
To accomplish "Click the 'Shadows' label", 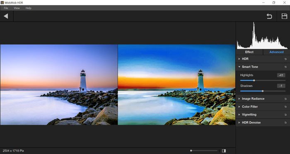I will pyautogui.click(x=246, y=86).
